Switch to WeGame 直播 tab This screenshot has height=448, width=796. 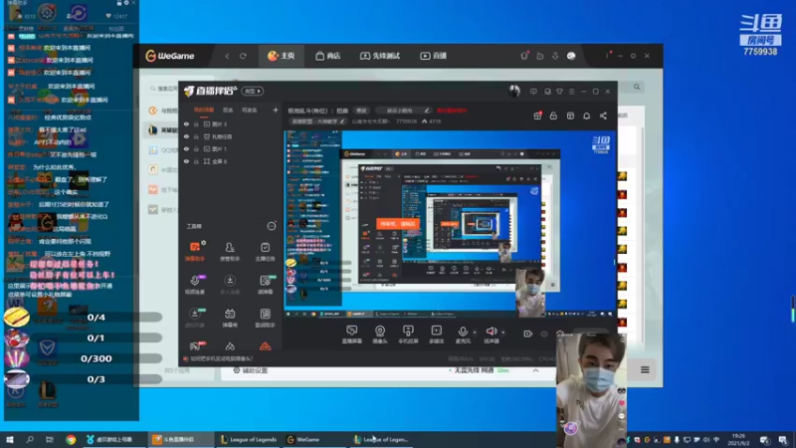[x=434, y=56]
